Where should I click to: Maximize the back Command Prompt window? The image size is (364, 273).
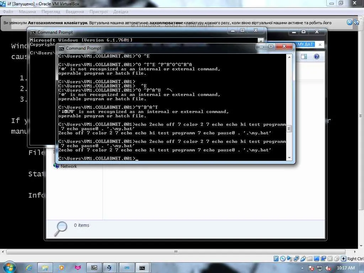242,31
